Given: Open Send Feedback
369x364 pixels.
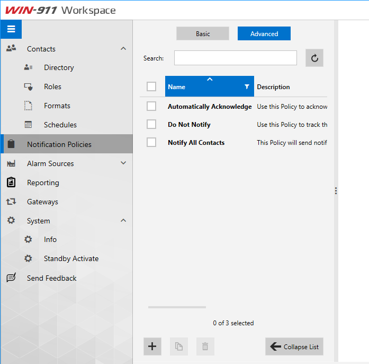Looking at the screenshot, I should click(51, 278).
